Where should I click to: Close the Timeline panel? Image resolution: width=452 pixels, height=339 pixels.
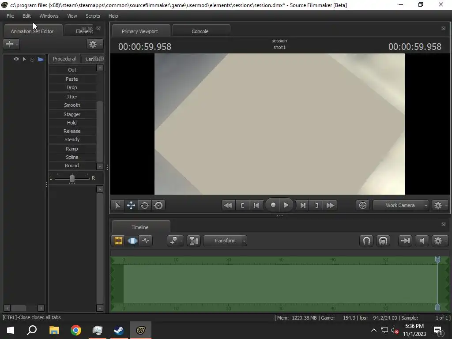(443, 224)
